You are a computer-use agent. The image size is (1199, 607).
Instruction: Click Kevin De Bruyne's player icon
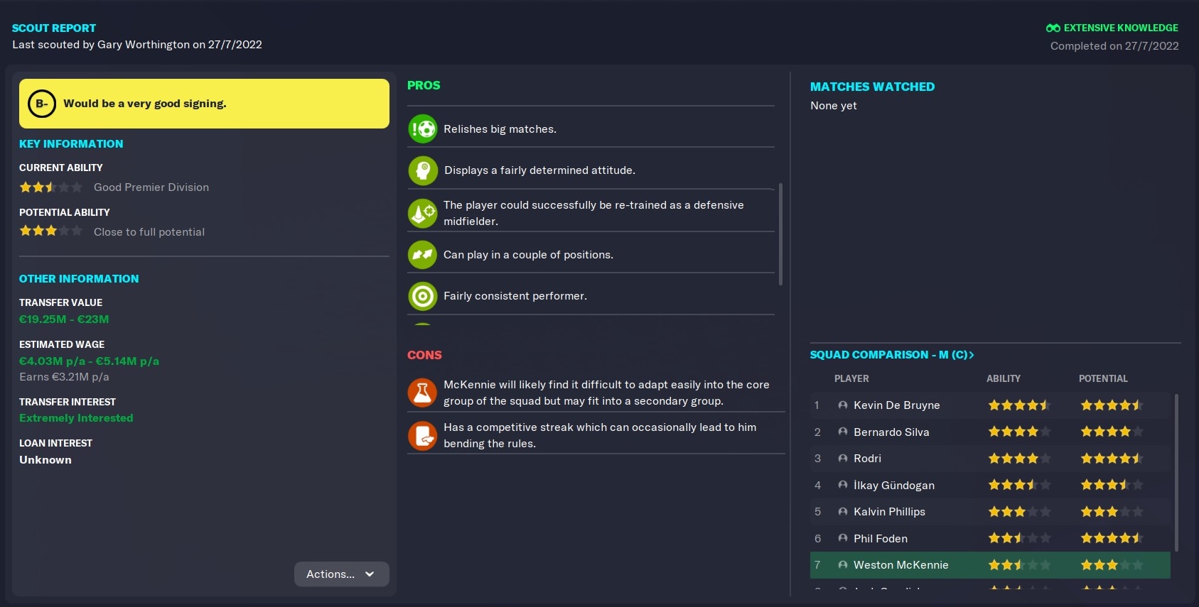point(843,405)
